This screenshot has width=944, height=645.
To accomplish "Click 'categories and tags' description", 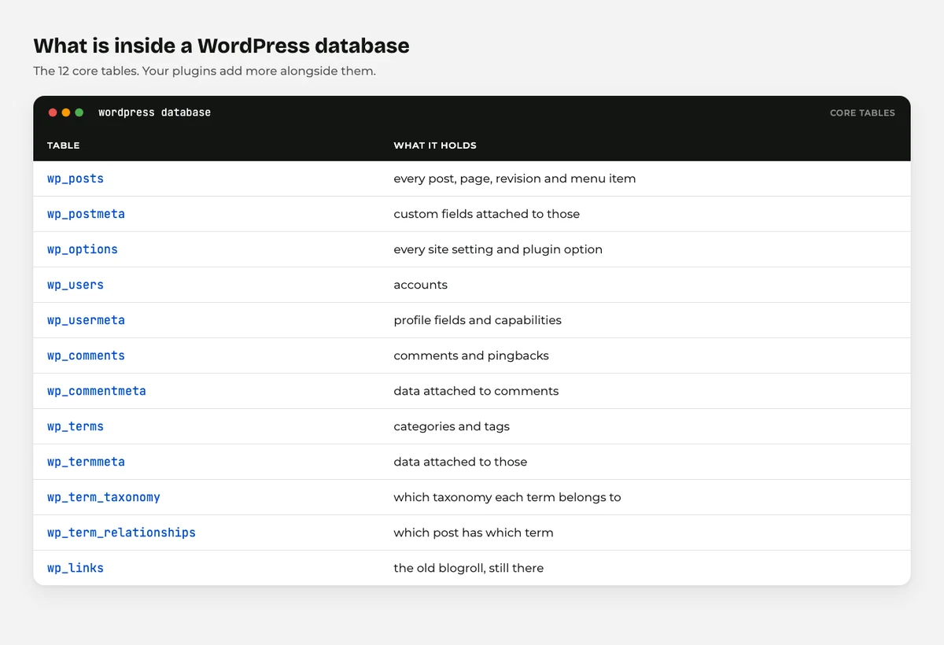I will 452,426.
